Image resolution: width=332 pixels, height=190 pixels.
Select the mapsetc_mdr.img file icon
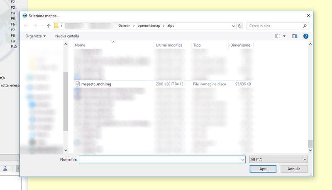point(78,84)
